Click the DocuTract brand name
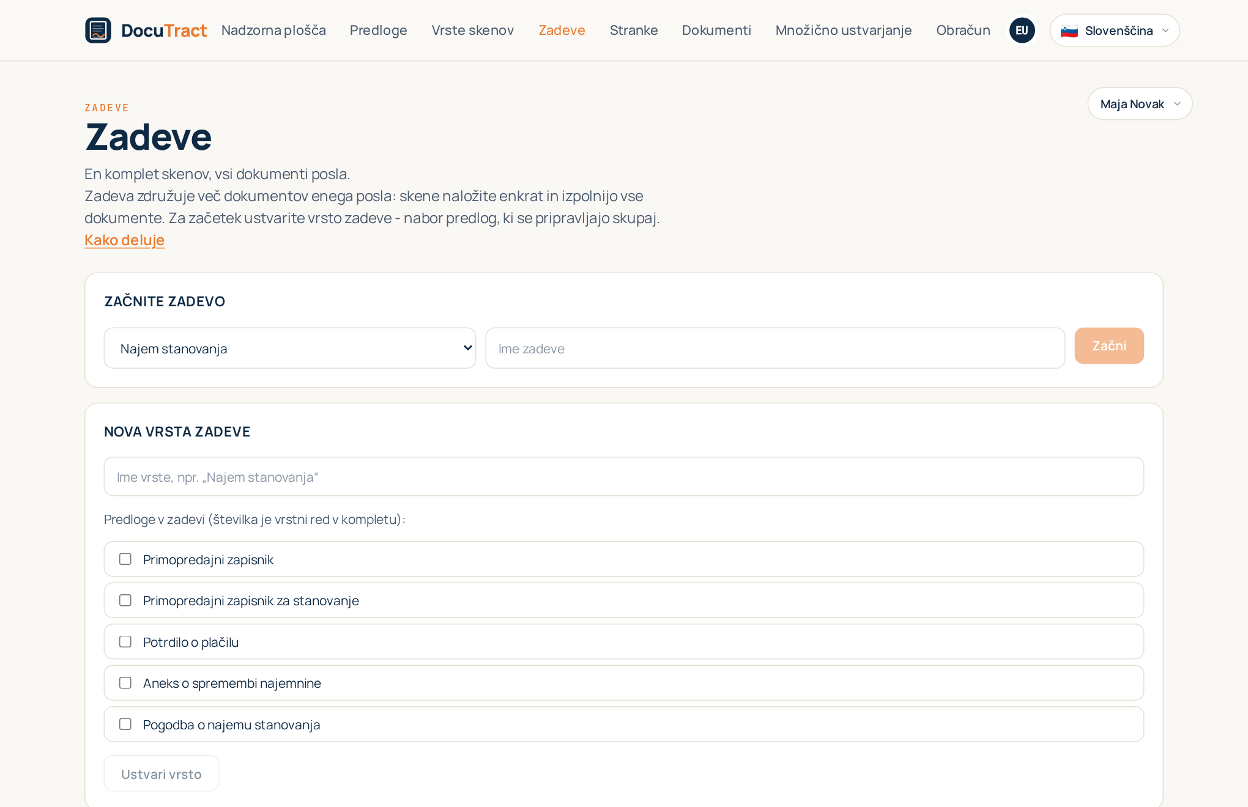The width and height of the screenshot is (1248, 807). (x=164, y=30)
